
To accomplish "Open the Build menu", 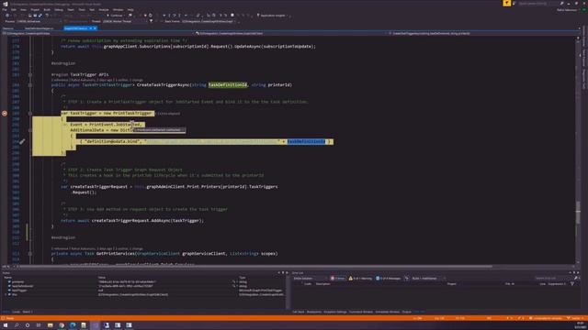I will (x=47, y=10).
